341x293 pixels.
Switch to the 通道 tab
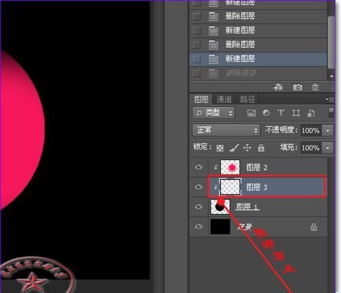[x=224, y=99]
